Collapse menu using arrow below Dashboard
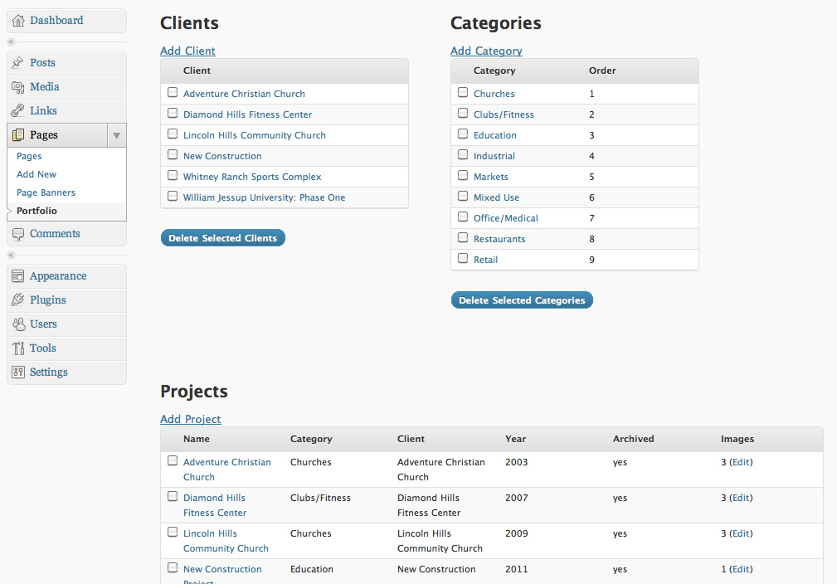This screenshot has width=837, height=584. point(11,41)
